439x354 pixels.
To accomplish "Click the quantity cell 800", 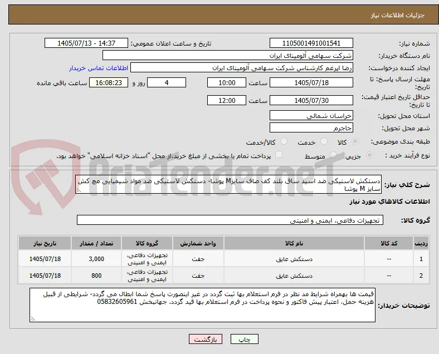I will pyautogui.click(x=96, y=276).
